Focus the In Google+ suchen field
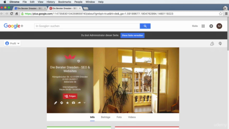Viewport: 229px width, 129px height. 87,26
